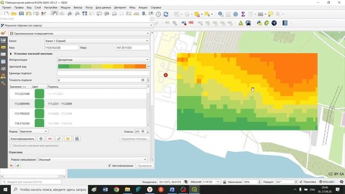Open the Канал band dropdown
Screen dimensions: 345x194
click(97, 41)
